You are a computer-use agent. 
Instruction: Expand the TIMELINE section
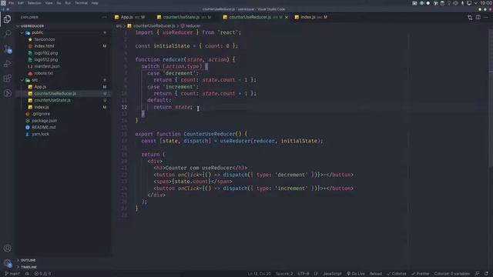coord(62,267)
